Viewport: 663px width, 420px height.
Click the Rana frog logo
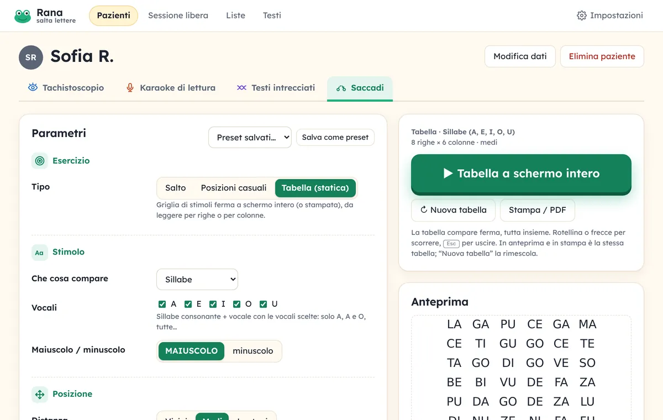pos(23,16)
